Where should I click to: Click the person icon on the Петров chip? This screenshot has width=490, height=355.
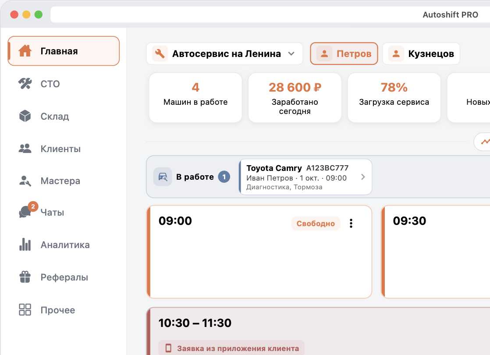click(324, 54)
